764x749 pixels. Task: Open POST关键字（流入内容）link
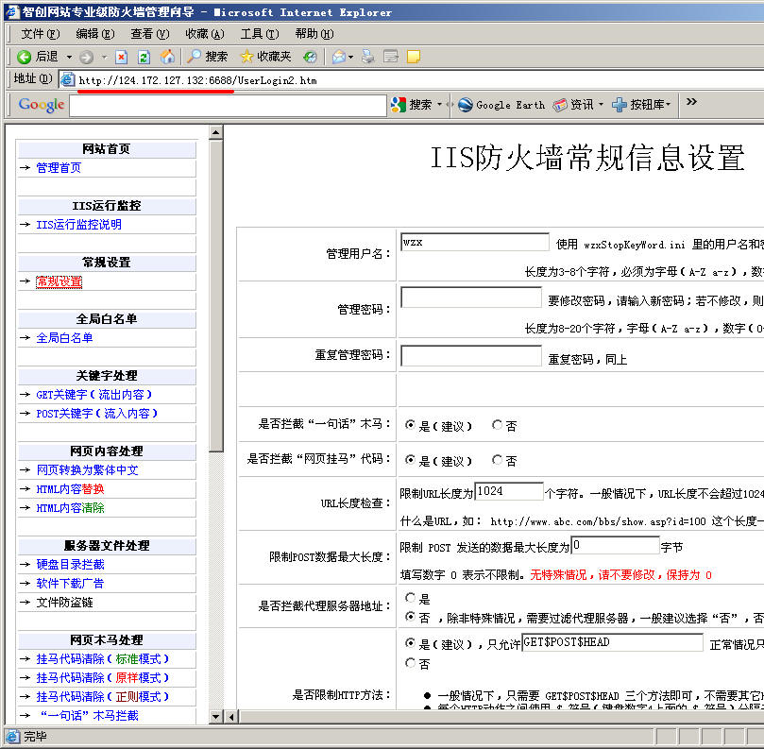point(97,414)
